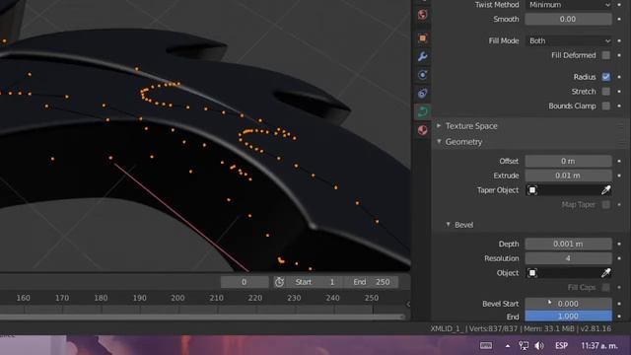Click the Bevel End value slider
The height and width of the screenshot is (355, 631).
[568, 316]
